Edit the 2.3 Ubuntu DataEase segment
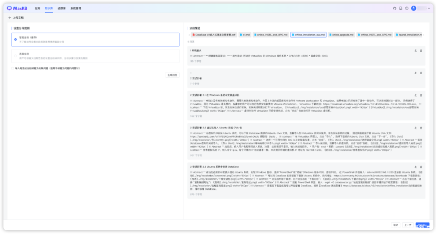The width and height of the screenshot is (436, 234). [x=416, y=167]
